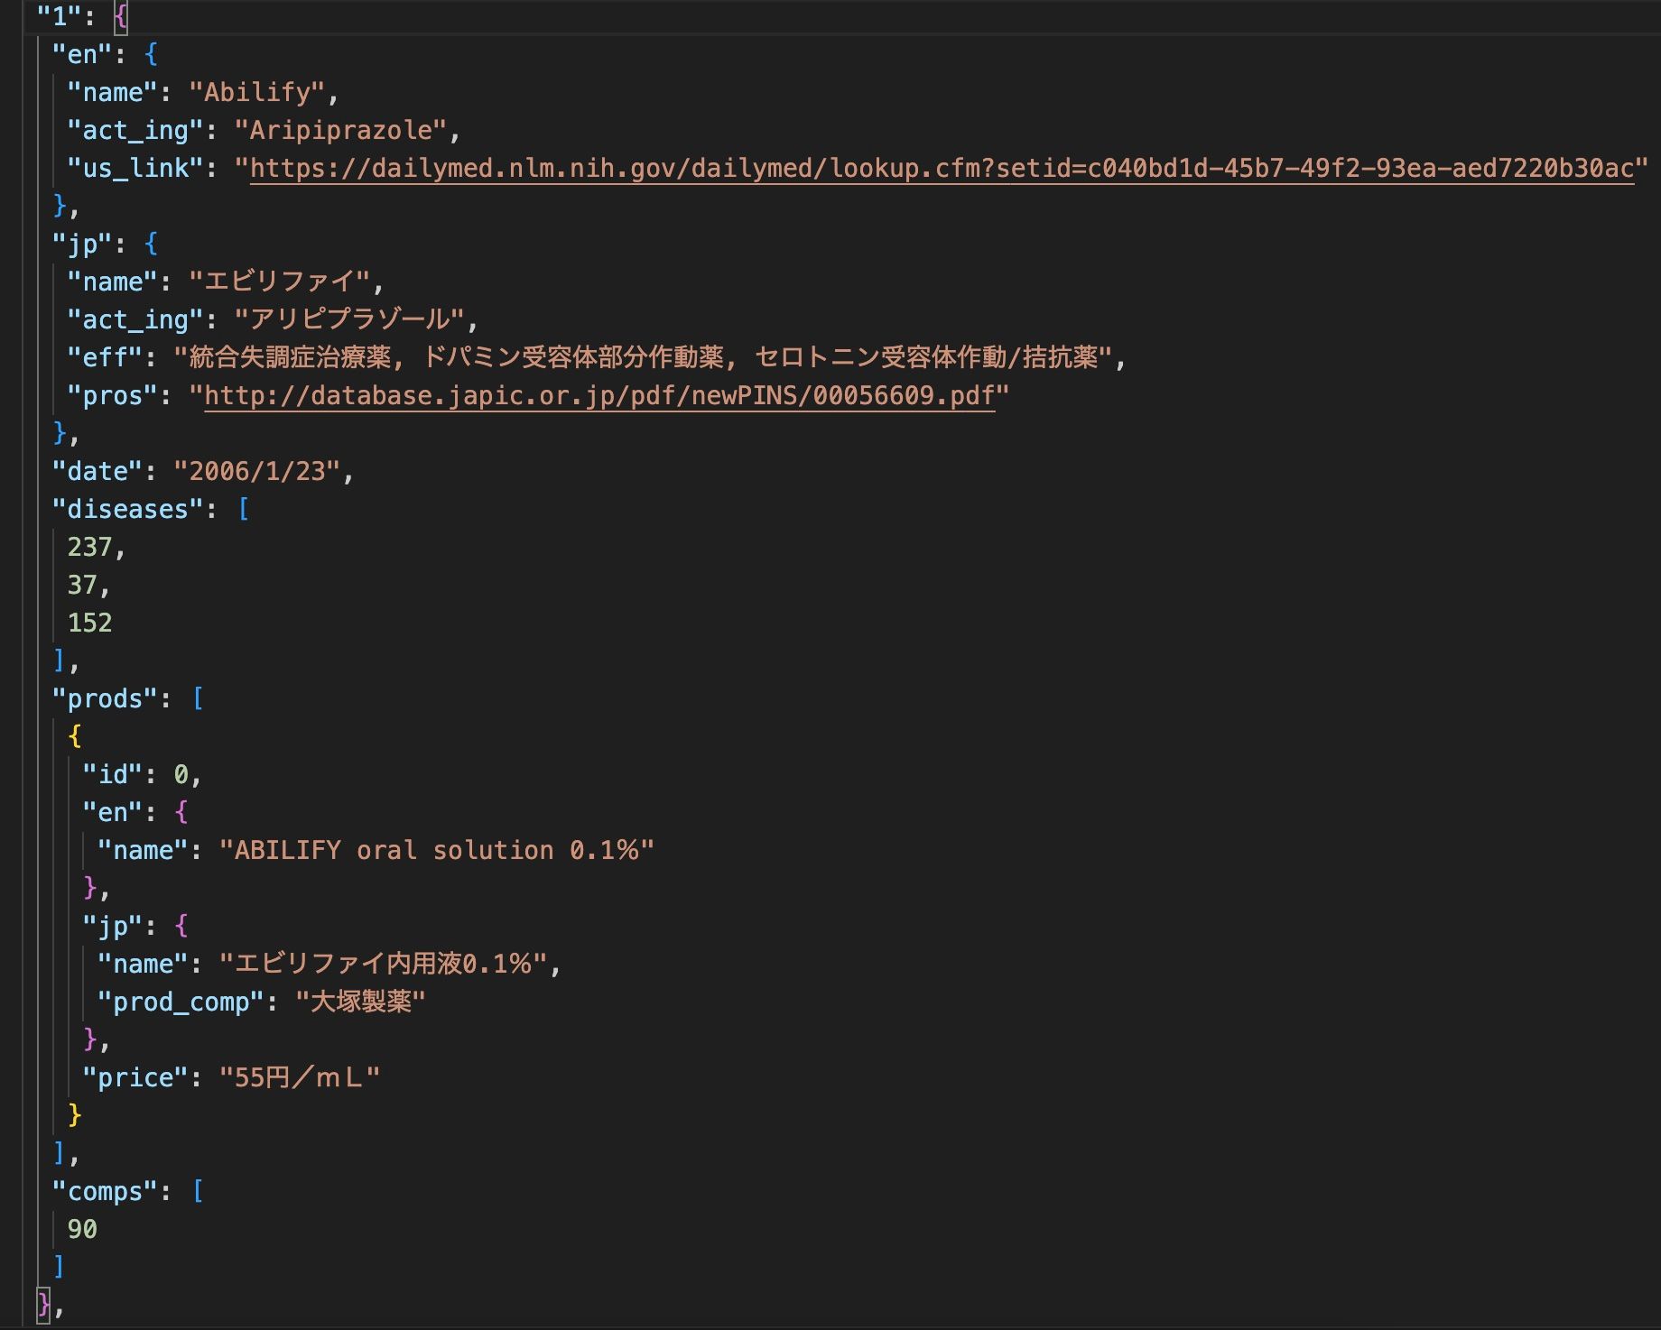1661x1330 pixels.
Task: Click the opening bracket of "diseases" array
Action: click(x=243, y=510)
